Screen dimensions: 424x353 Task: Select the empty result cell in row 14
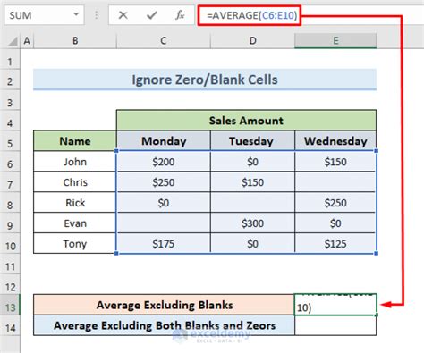pos(335,325)
